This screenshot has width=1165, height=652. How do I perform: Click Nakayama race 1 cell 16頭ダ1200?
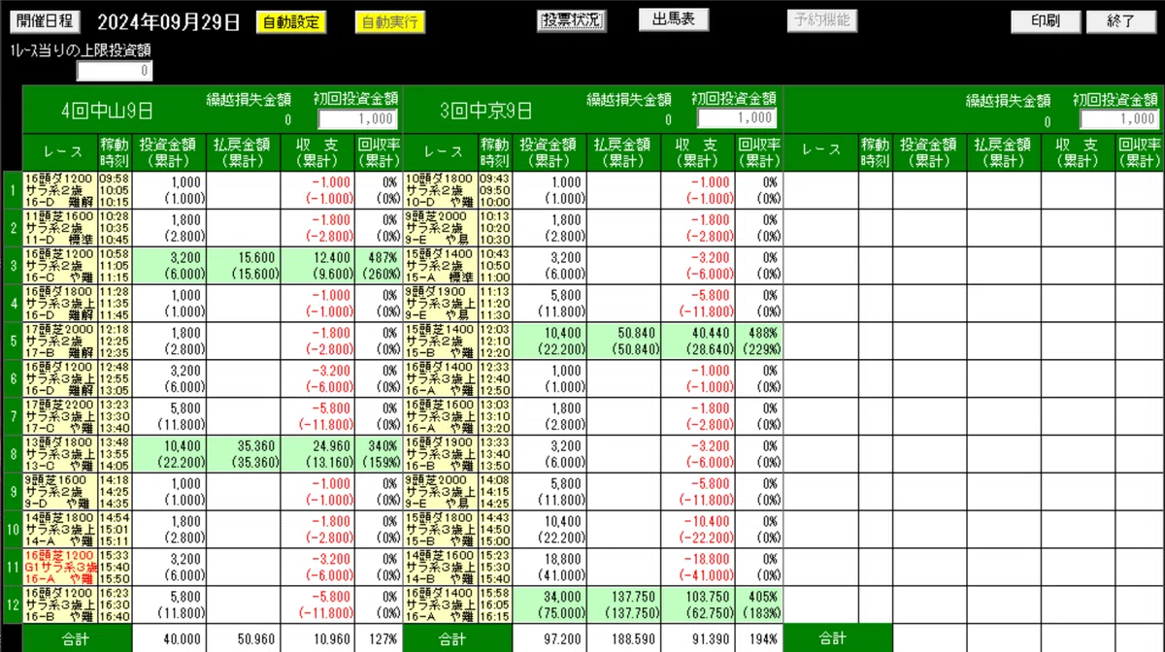[x=60, y=191]
